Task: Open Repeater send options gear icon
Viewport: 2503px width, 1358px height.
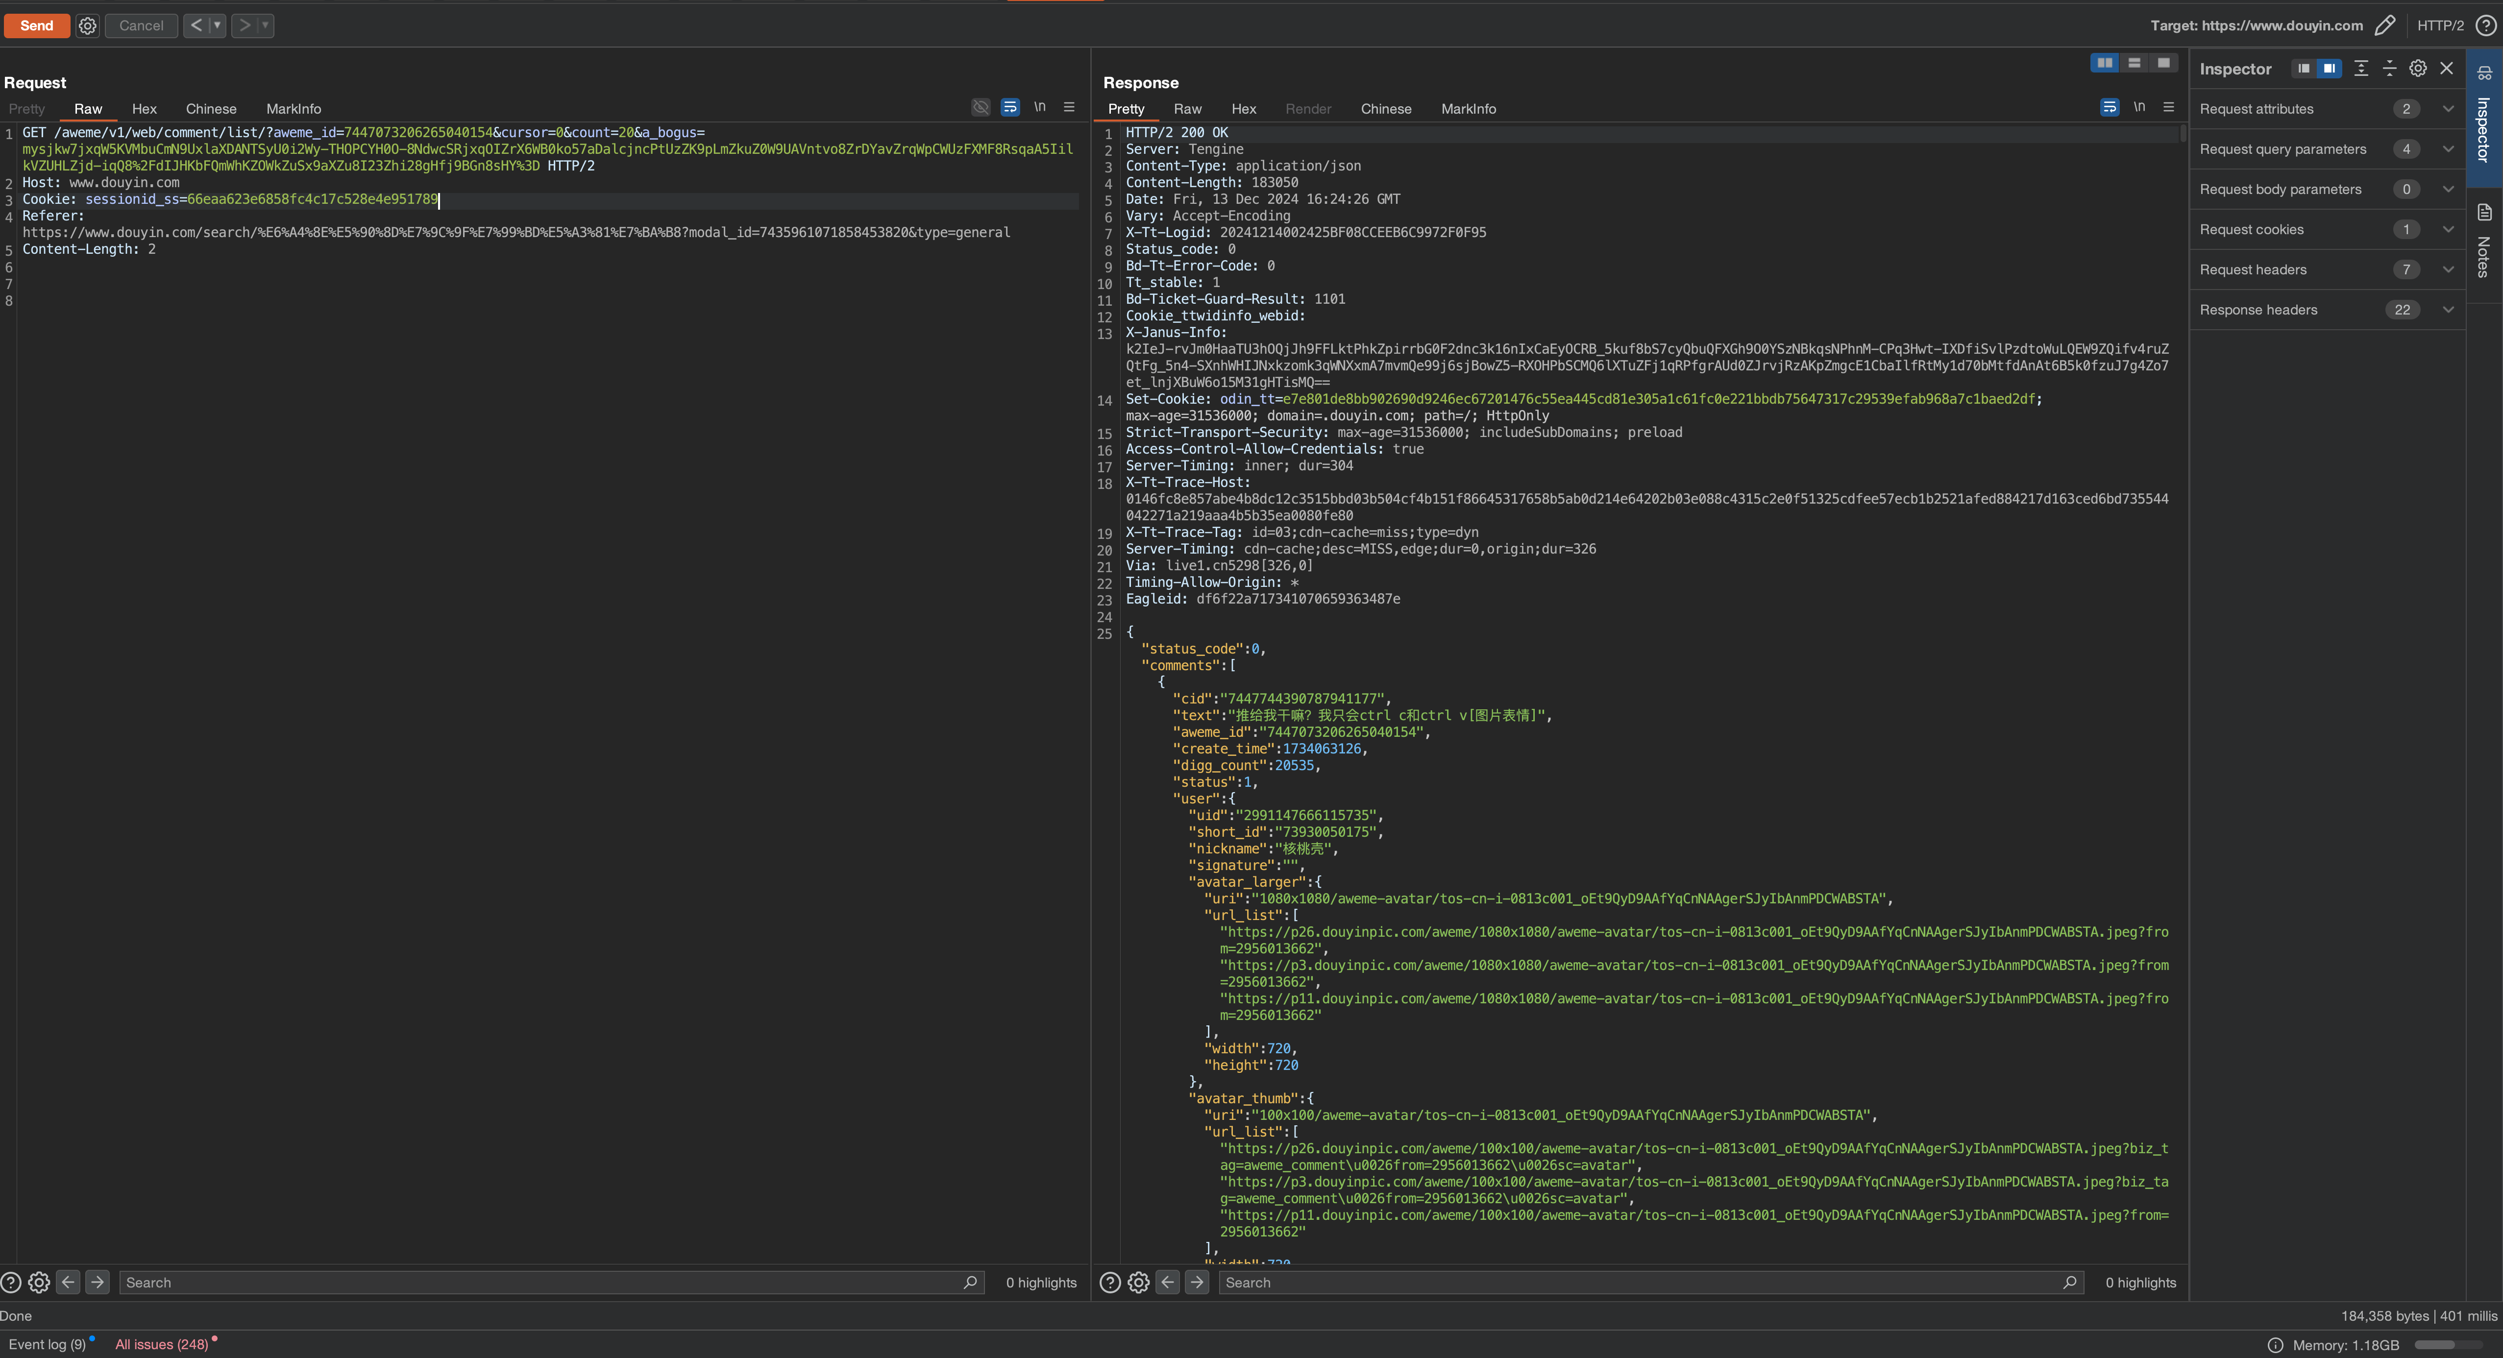Action: (87, 25)
